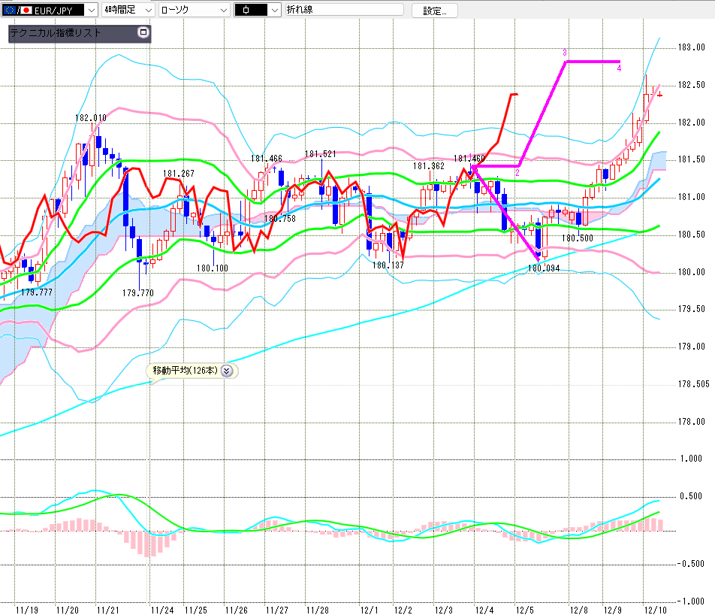Open the EUR/JPY currency pair dropdown arrow
715x615 pixels.
[91, 10]
